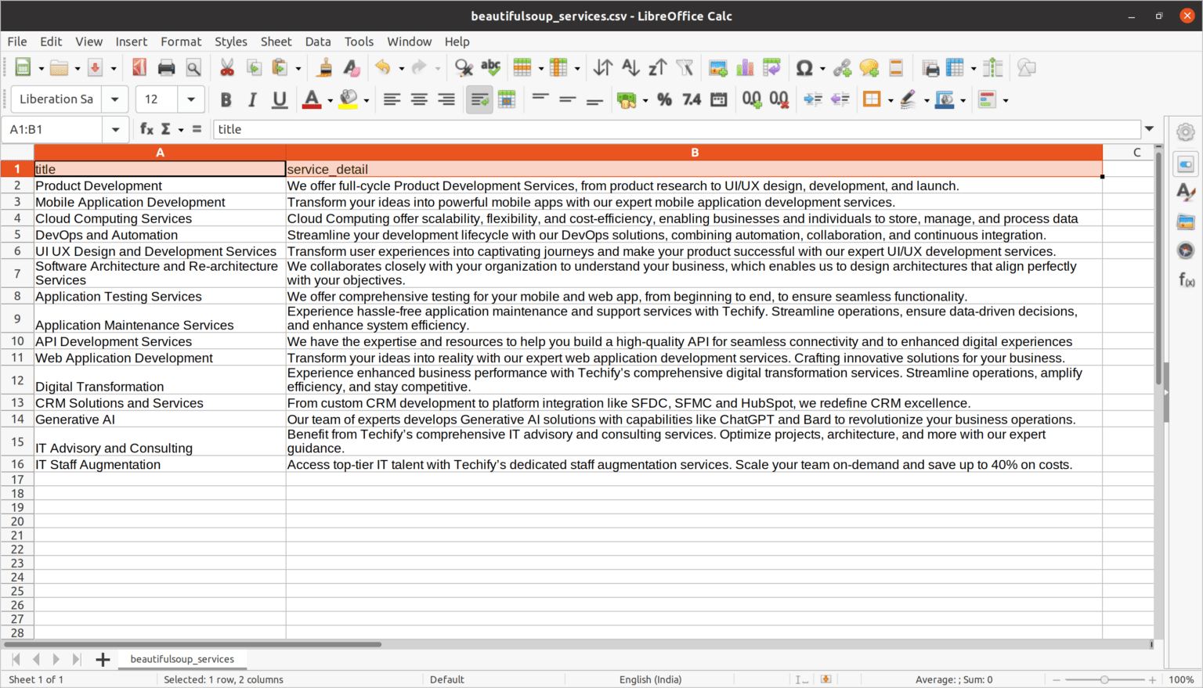This screenshot has width=1203, height=688.
Task: Toggle Wrap Text button
Action: pos(479,99)
